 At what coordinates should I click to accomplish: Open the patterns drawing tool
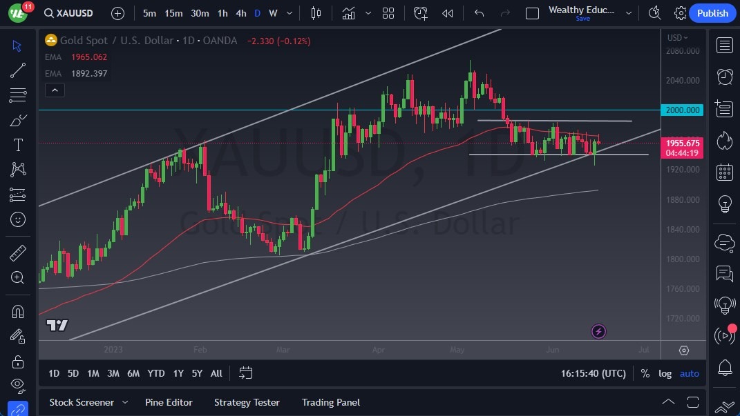pyautogui.click(x=17, y=170)
